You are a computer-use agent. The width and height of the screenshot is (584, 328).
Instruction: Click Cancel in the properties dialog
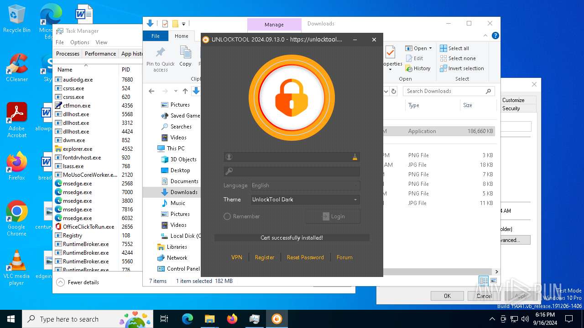484,296
